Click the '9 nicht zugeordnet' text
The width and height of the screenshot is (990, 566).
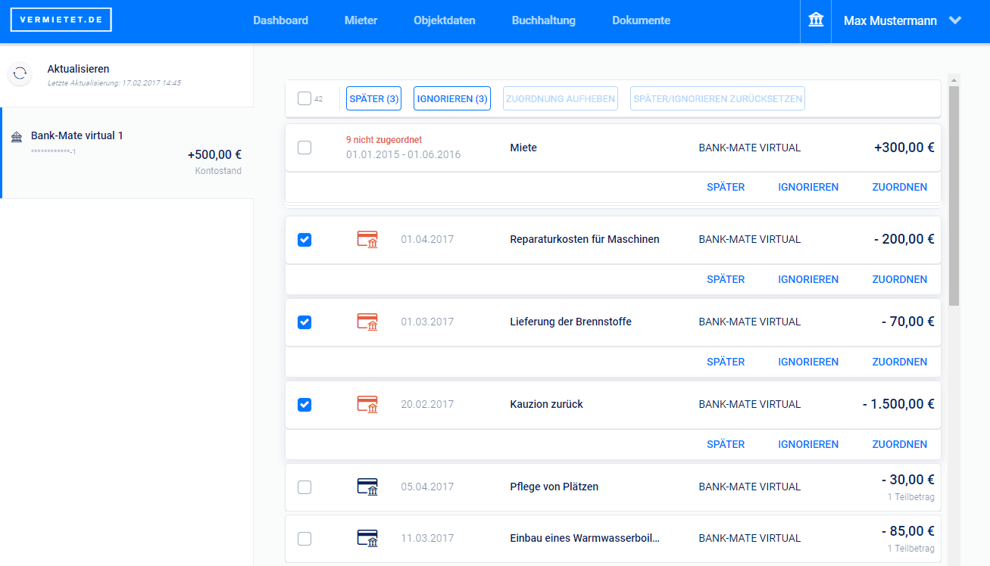pyautogui.click(x=384, y=140)
